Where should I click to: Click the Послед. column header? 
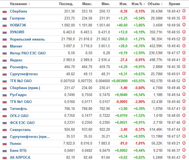coord(66,4)
